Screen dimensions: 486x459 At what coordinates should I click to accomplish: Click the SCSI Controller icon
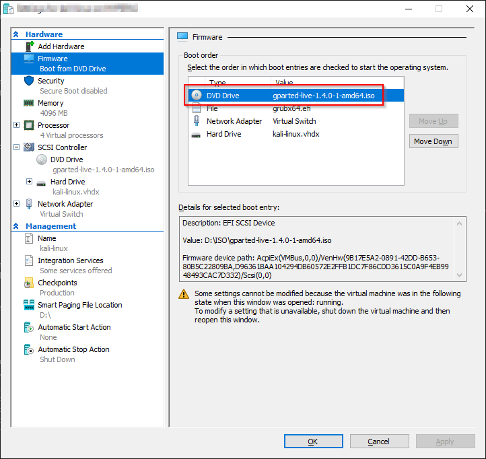point(29,147)
